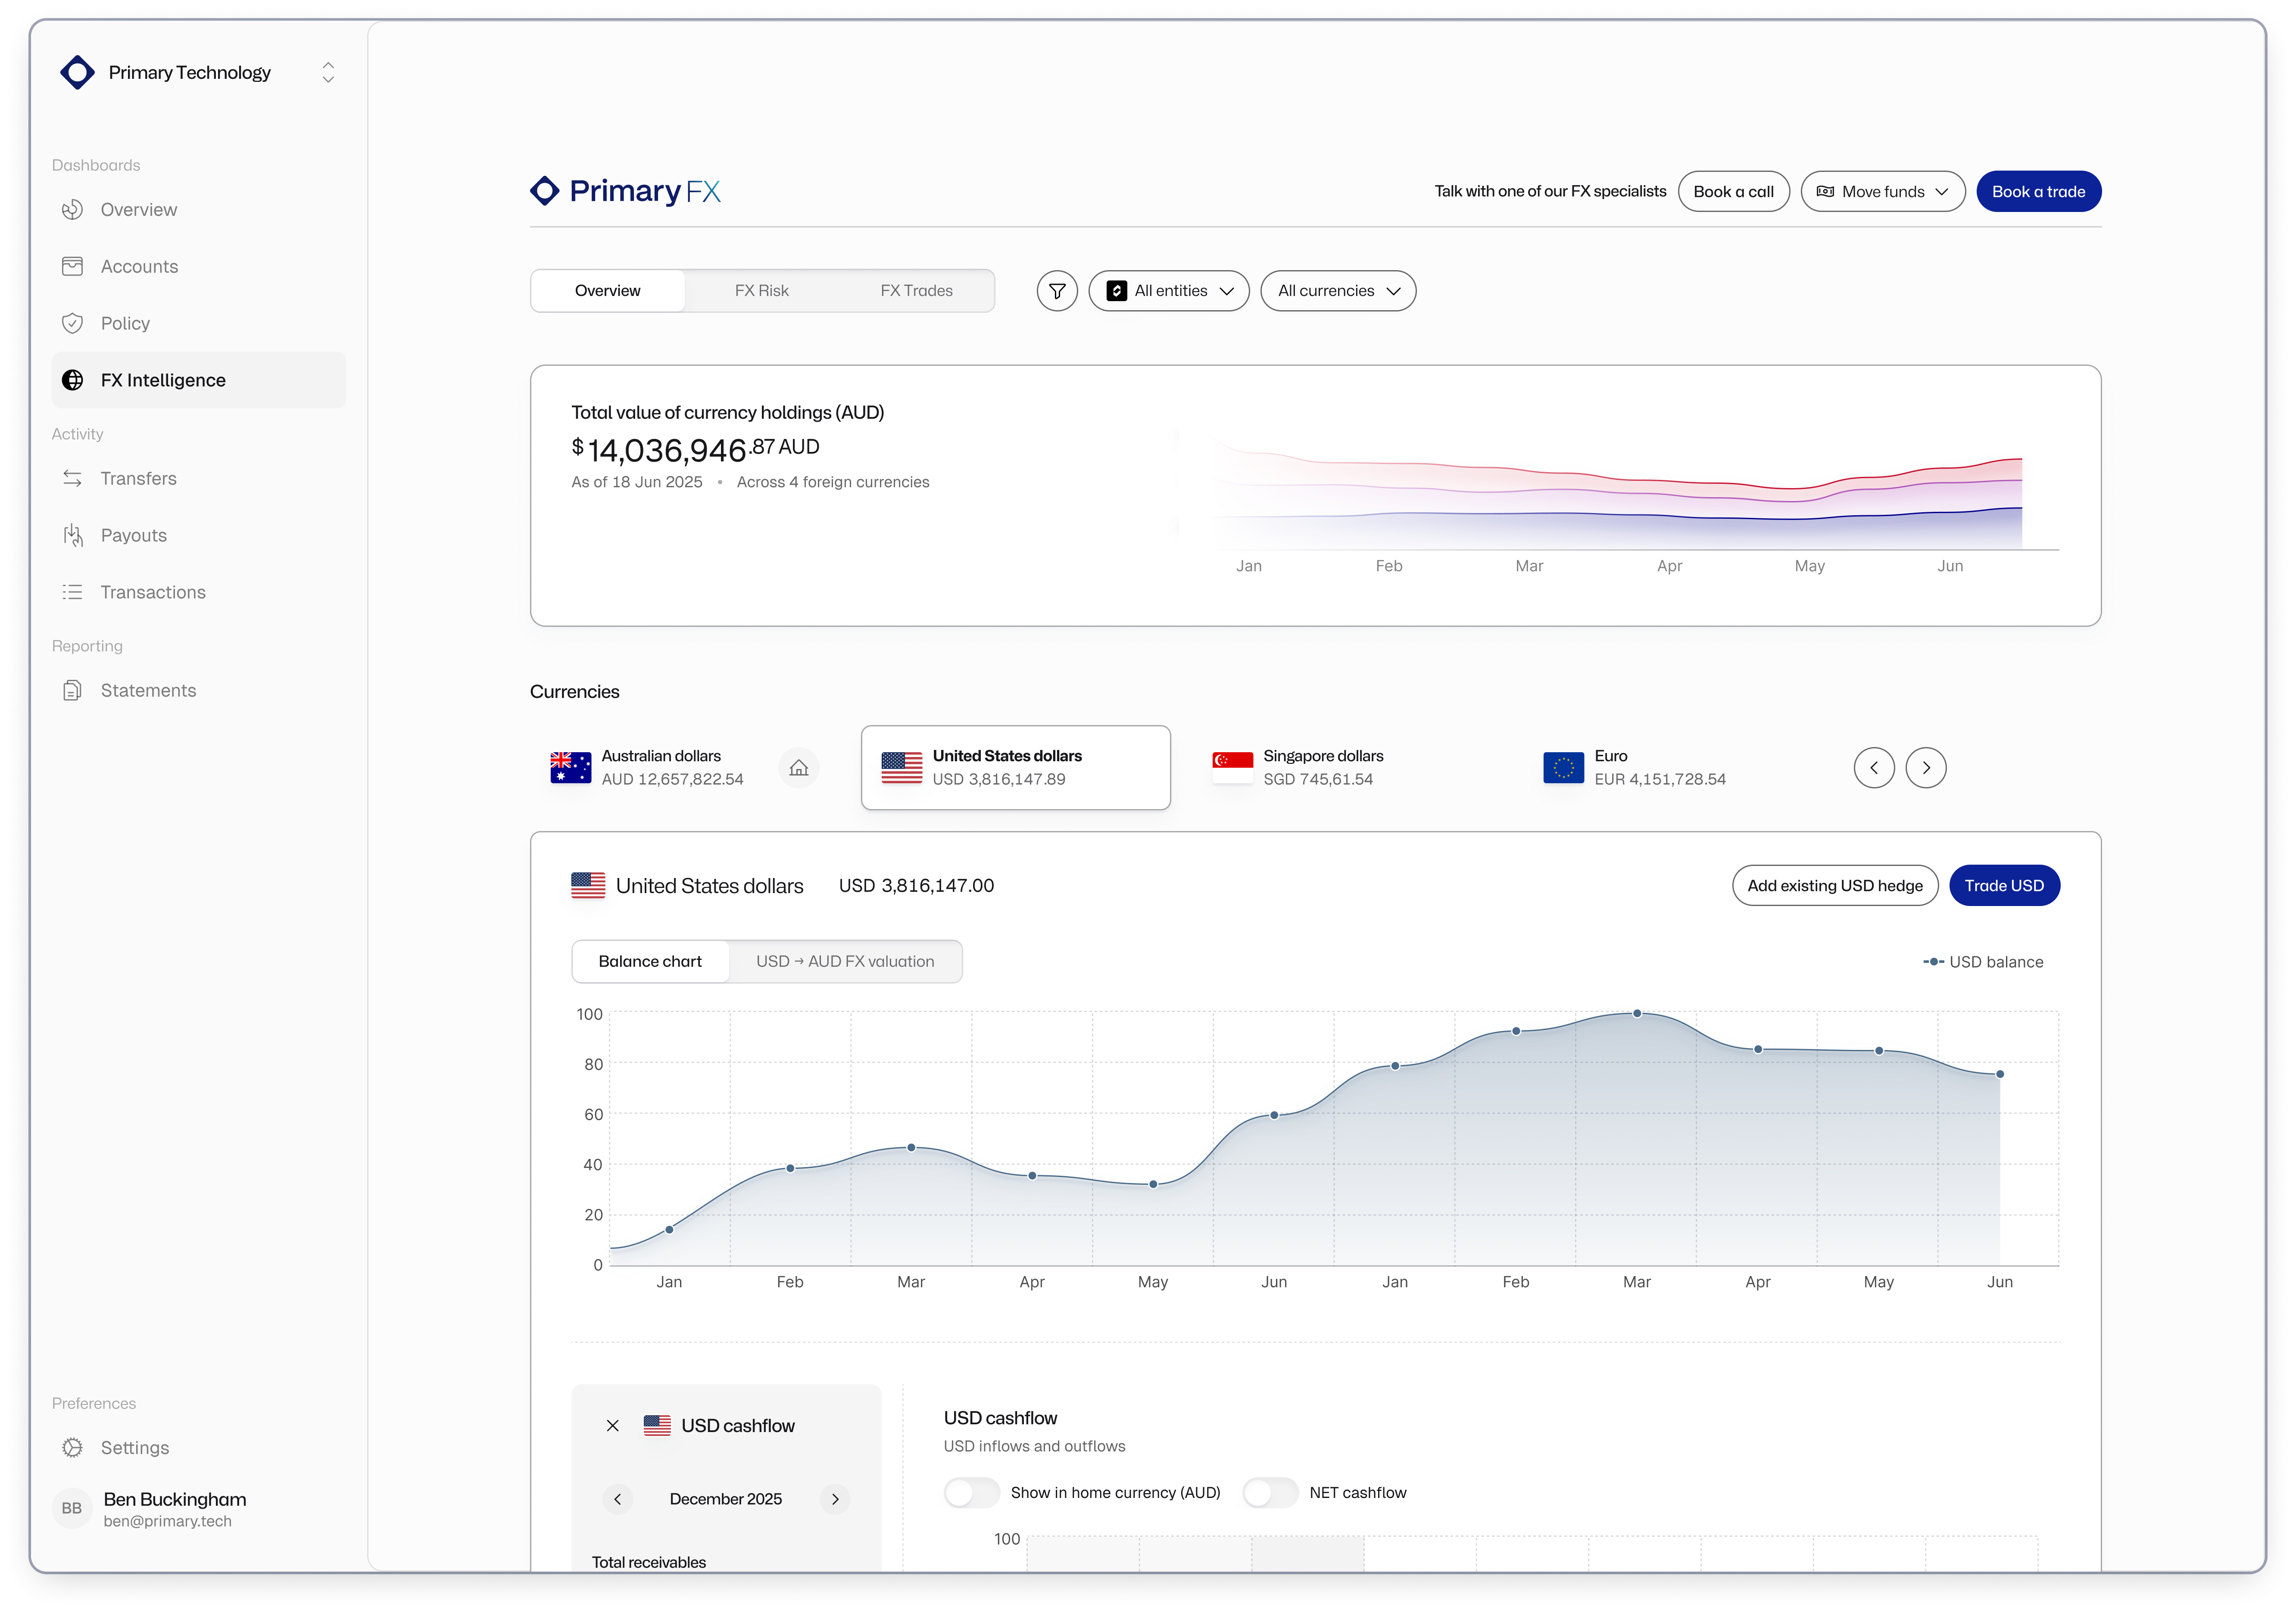Switch to USD → AUD FX valuation
The width and height of the screenshot is (2296, 1613).
[x=845, y=962]
